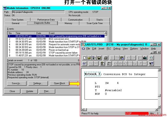Click the Print... button

pyautogui.click(x=47, y=91)
